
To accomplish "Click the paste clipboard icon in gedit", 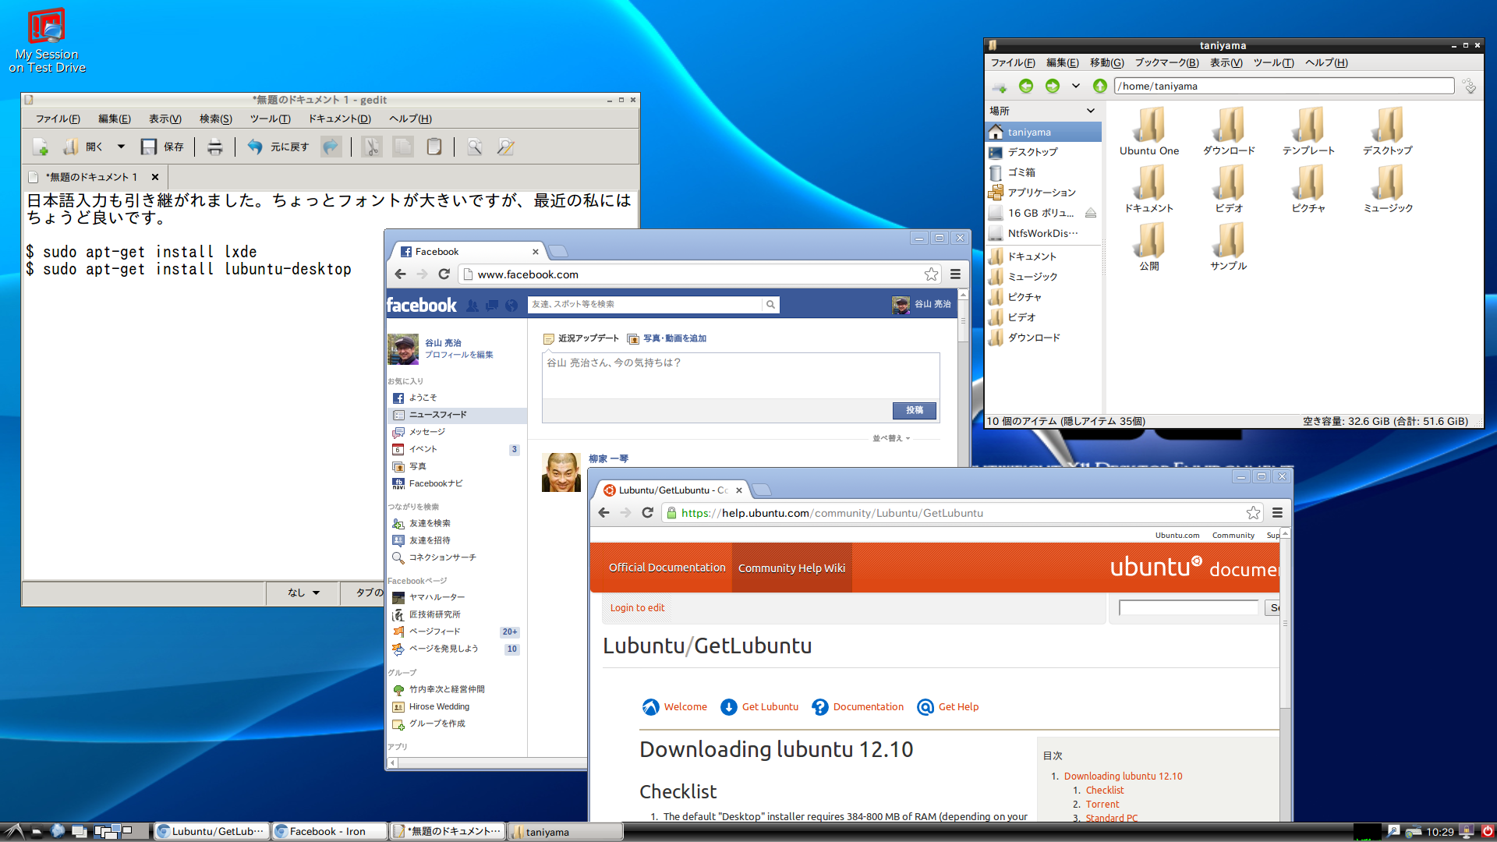I will pyautogui.click(x=434, y=147).
